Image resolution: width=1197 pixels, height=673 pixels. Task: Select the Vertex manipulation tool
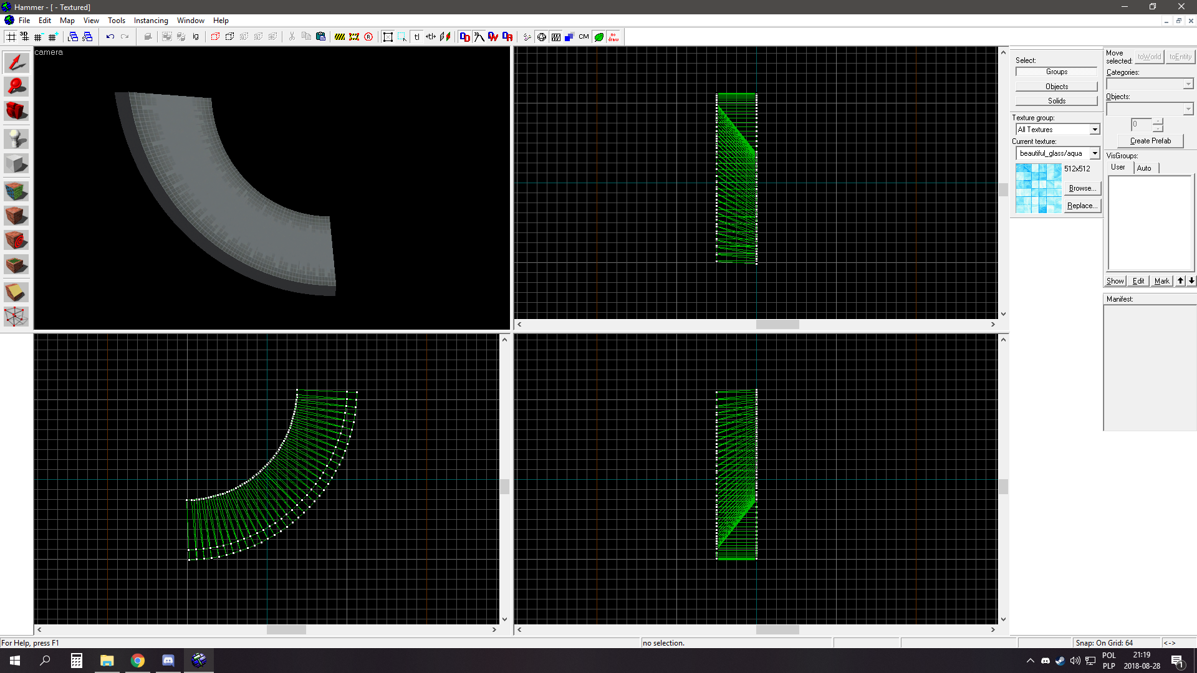click(16, 317)
